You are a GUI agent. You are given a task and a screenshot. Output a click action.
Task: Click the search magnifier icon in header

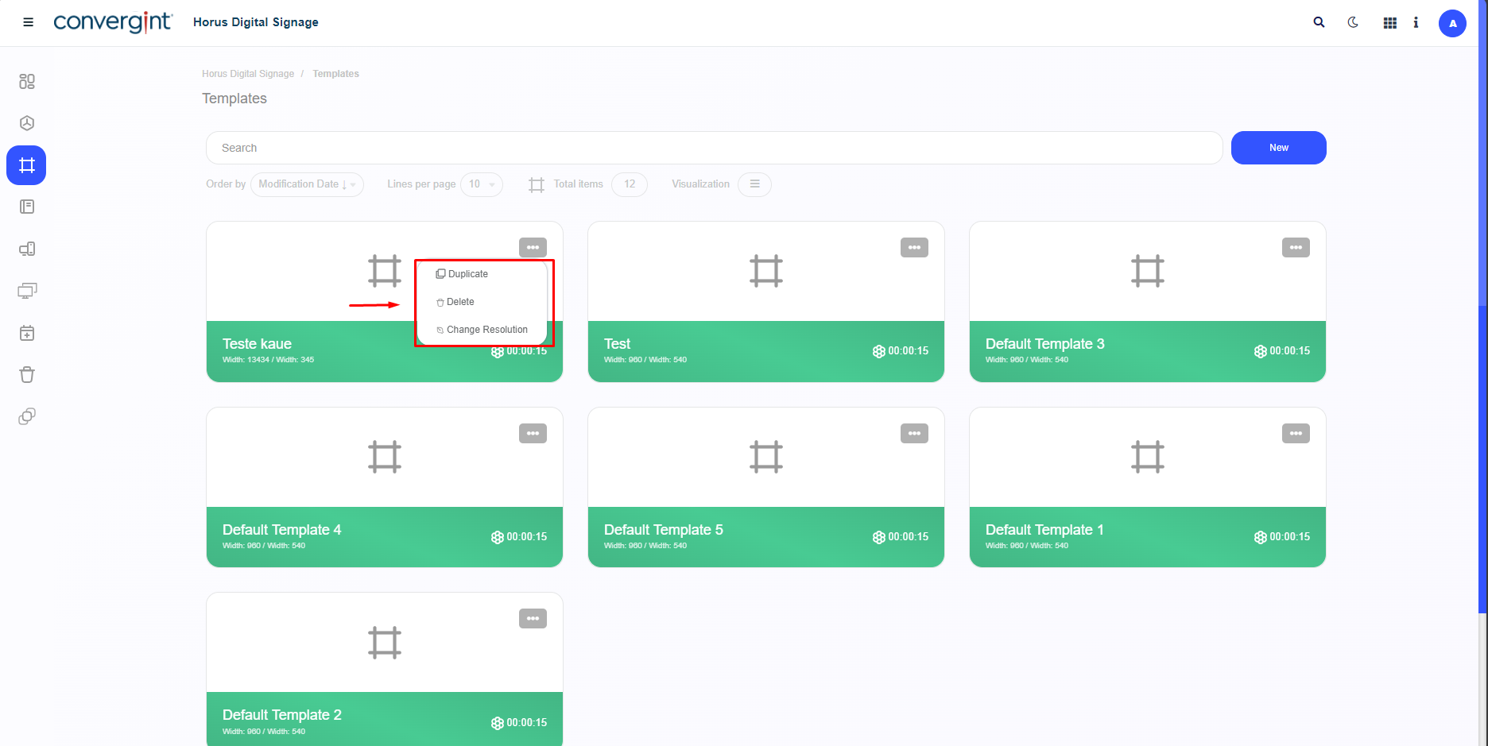coord(1319,22)
